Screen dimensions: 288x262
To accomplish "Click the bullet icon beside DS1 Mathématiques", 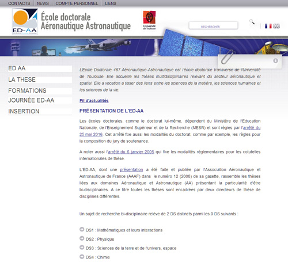I will pyautogui.click(x=82, y=229).
